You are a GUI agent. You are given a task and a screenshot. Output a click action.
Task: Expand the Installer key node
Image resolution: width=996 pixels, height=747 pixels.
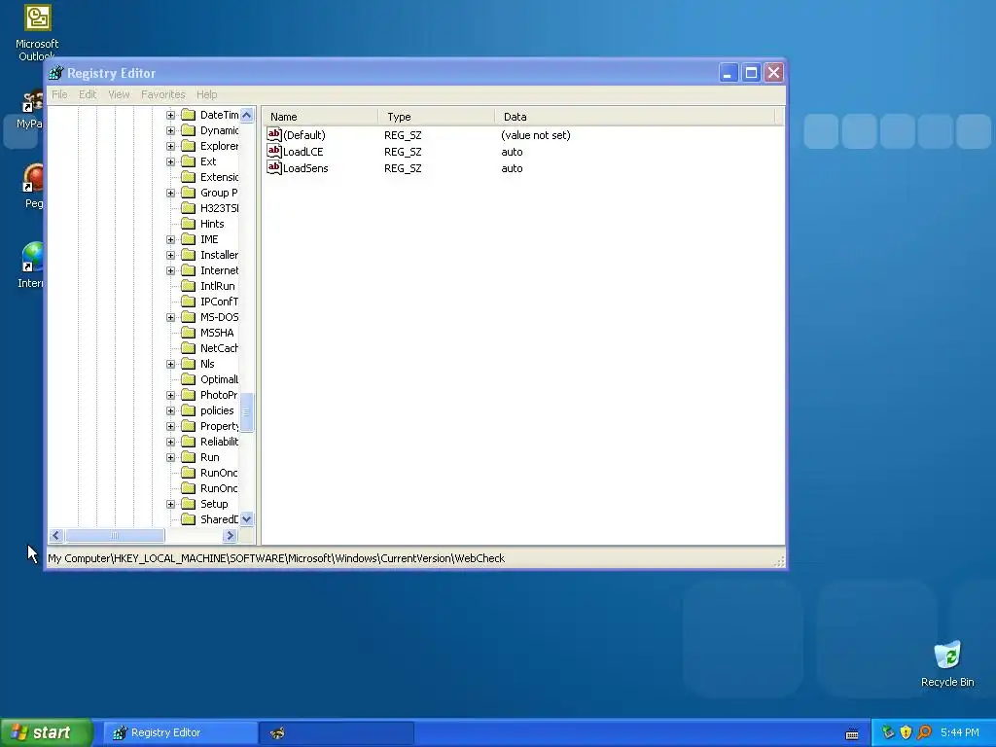170,256
